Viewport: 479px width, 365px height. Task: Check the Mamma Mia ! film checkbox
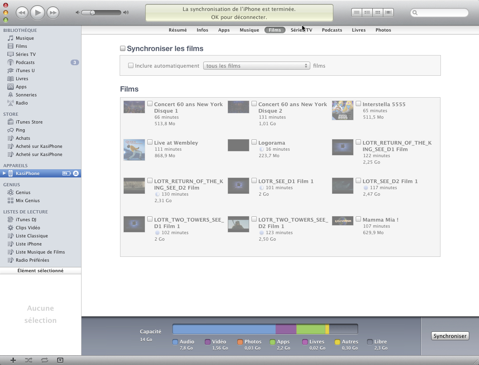[358, 219]
